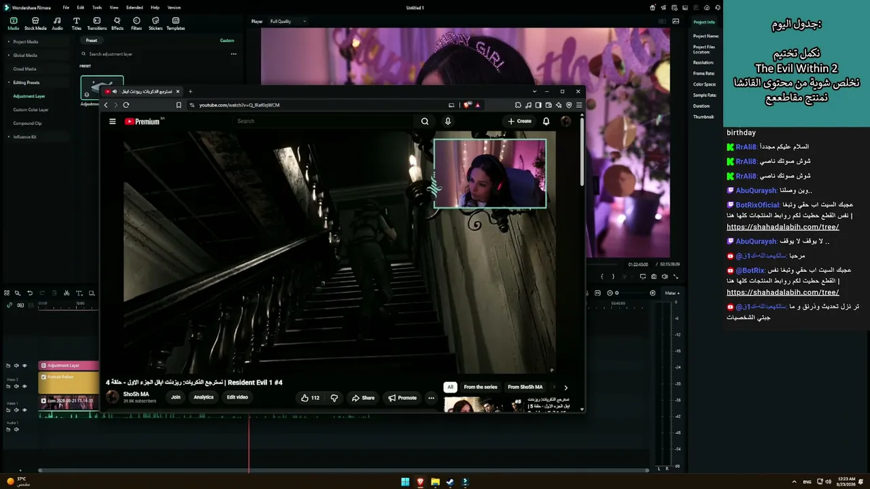Hide the Video 1 track with eye icon
The height and width of the screenshot is (489, 870).
(x=24, y=410)
